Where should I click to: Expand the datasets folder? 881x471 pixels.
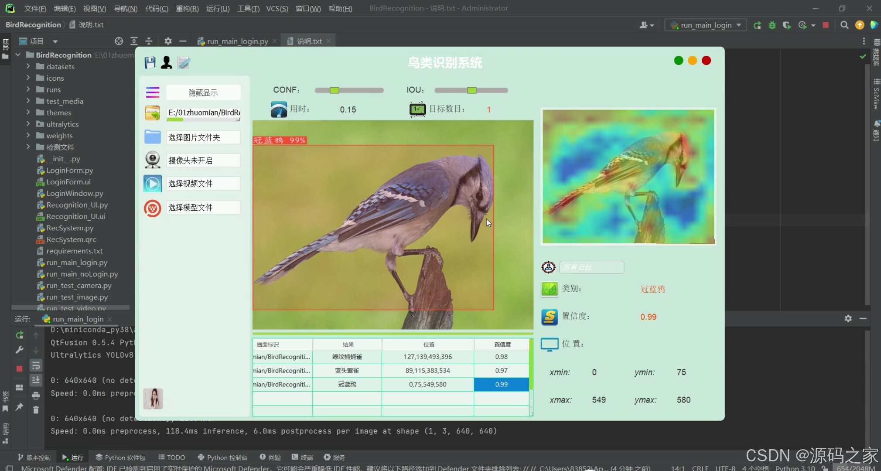(28, 66)
